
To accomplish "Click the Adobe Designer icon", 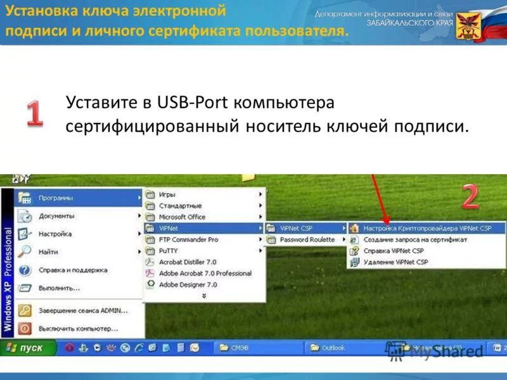I will point(150,284).
